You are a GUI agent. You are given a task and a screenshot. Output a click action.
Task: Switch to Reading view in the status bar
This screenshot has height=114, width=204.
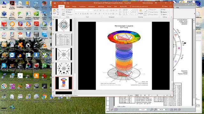coord(145,95)
